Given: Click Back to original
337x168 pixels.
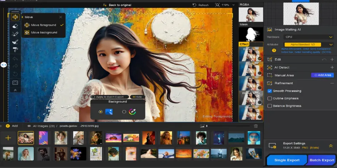Looking at the screenshot, I should click(117, 5).
